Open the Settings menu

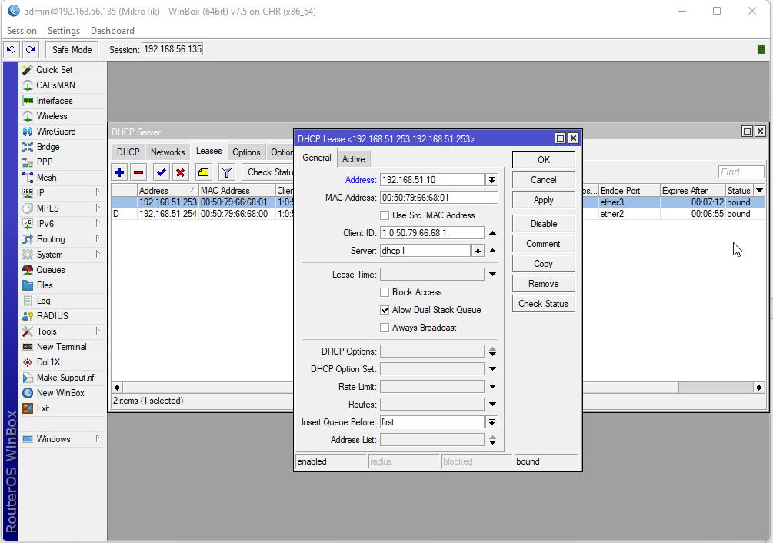64,31
